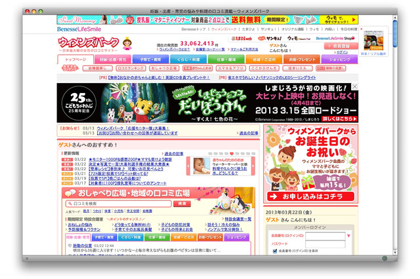The width and height of the screenshot is (420, 279).
Task: Select the lower 子育て・教育 forum tab
Action: (104, 237)
